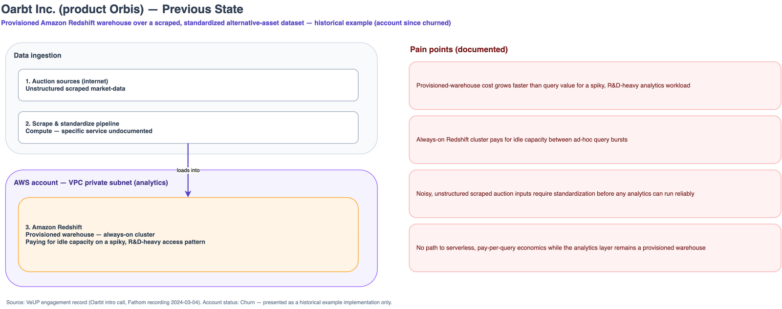This screenshot has height=309, width=782.
Task: Select the AWS account VPC private subnet heading
Action: tap(91, 183)
